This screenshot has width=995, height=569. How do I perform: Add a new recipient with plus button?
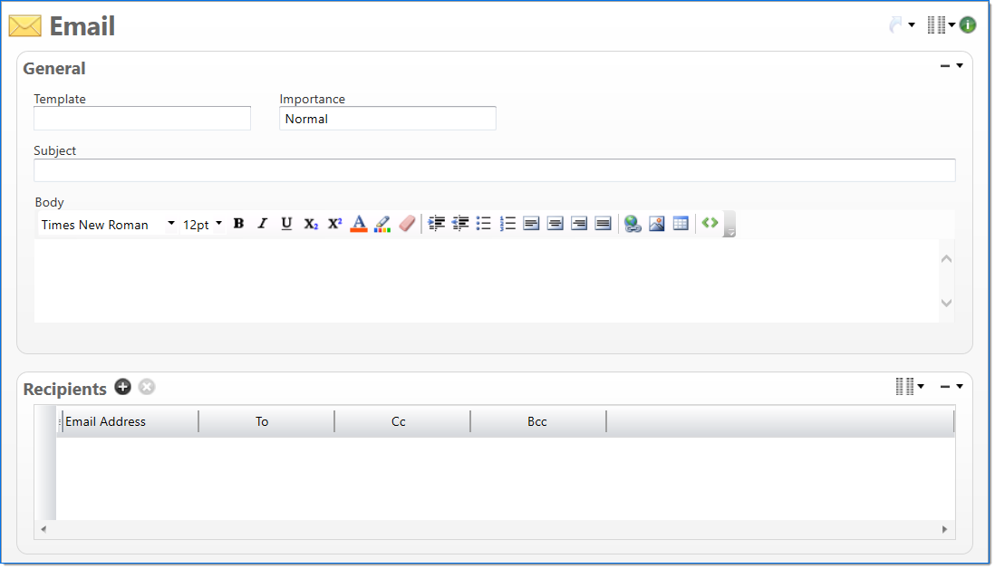click(x=123, y=387)
